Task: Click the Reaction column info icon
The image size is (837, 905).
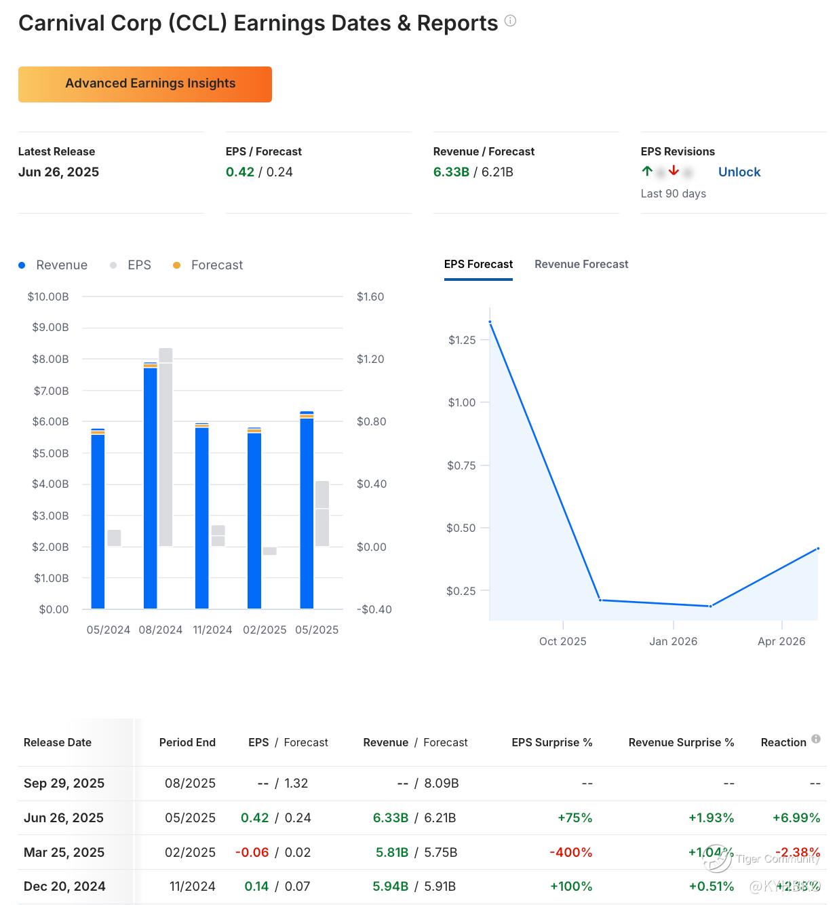Action: click(x=816, y=739)
